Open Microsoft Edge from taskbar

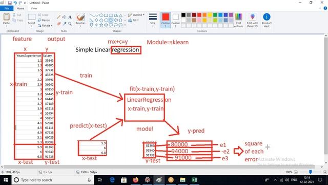pos(112,180)
